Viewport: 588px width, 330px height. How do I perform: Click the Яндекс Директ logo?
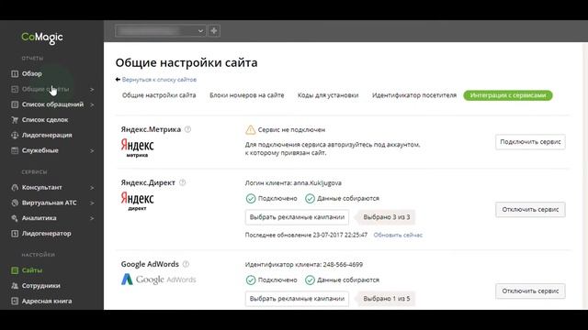pyautogui.click(x=137, y=202)
